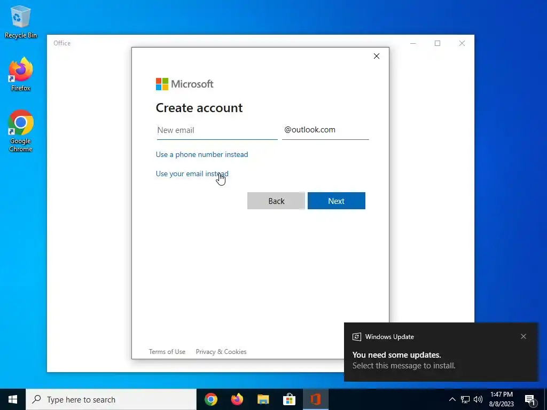Click the blue Next button
This screenshot has height=410, width=547.
[337, 201]
